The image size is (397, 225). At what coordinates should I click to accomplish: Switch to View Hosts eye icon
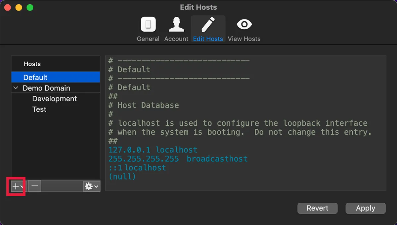244,24
